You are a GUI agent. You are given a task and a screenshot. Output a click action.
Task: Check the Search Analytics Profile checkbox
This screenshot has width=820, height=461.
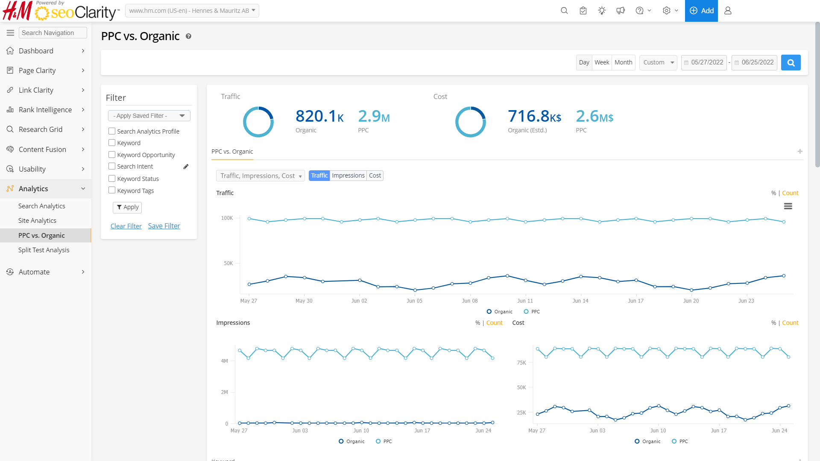112,131
